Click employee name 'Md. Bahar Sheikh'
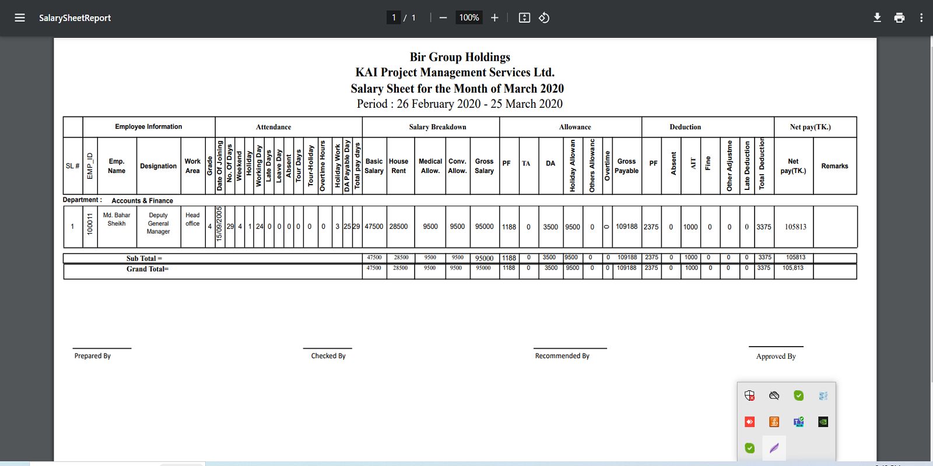The width and height of the screenshot is (933, 466). point(117,220)
